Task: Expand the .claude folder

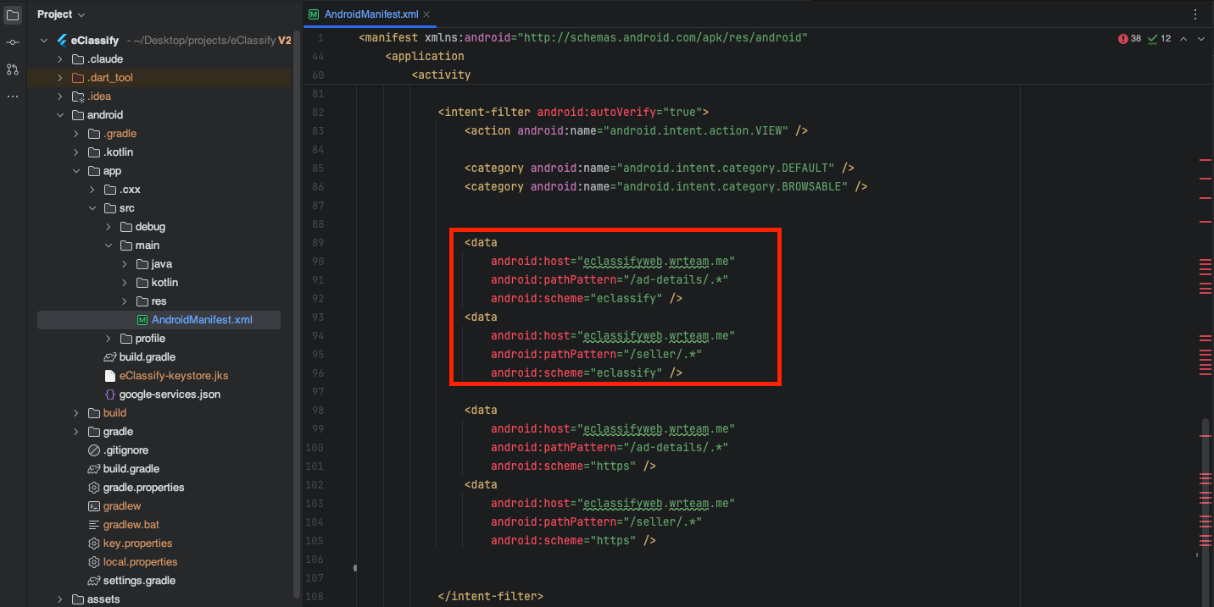Action: pyautogui.click(x=58, y=58)
